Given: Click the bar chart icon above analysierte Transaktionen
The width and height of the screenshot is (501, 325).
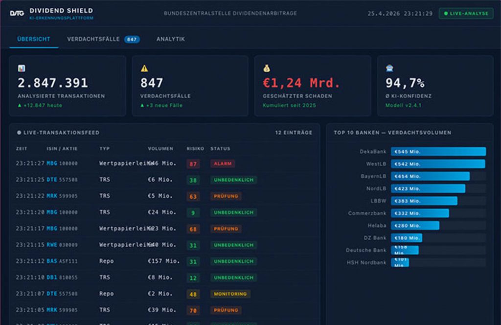Looking at the screenshot, I should 22,69.
